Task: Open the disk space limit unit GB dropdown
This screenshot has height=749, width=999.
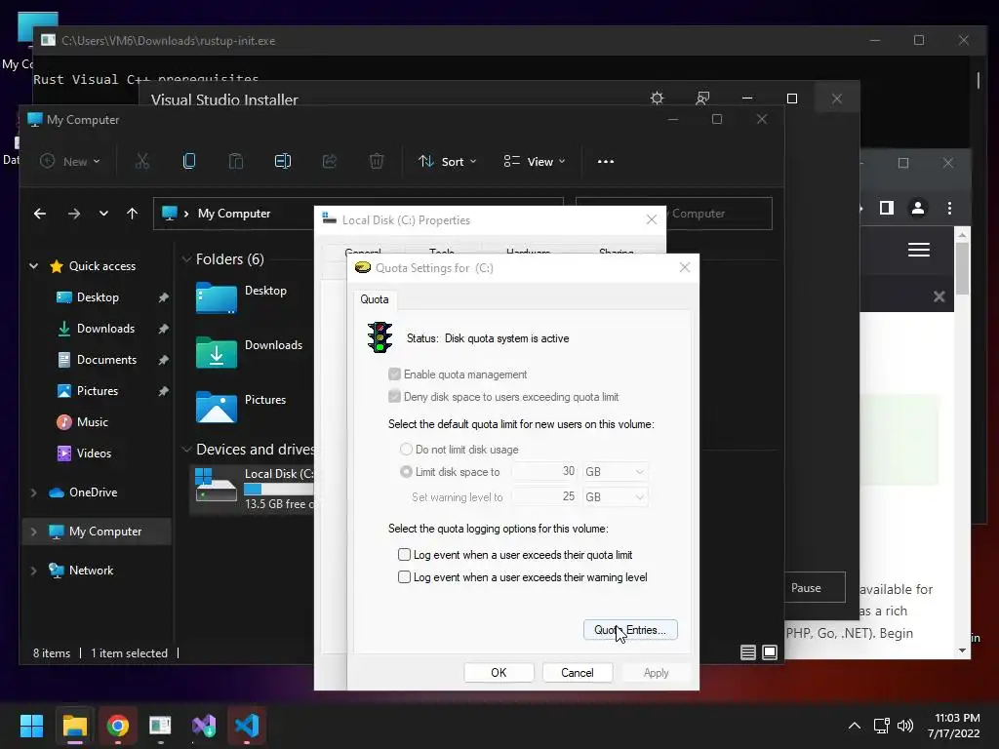Action: 615,471
